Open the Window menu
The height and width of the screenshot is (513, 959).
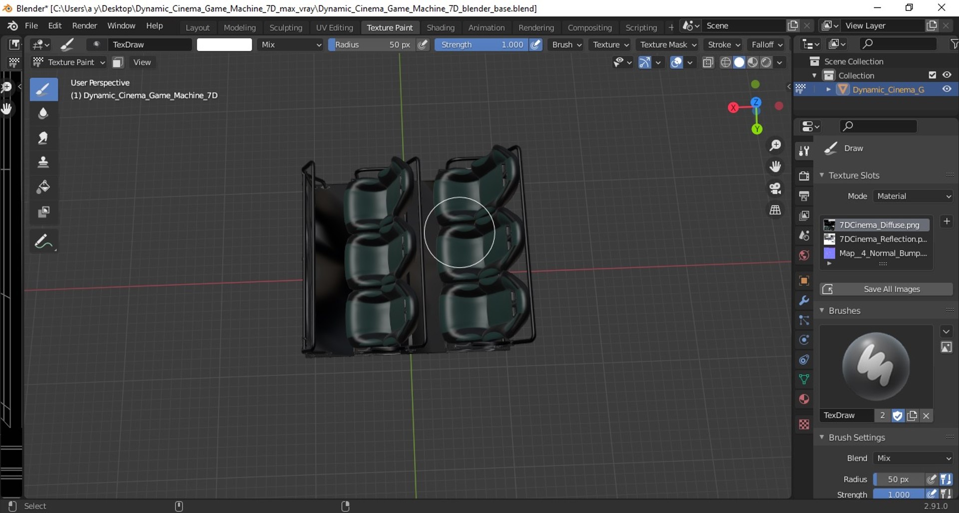point(121,25)
